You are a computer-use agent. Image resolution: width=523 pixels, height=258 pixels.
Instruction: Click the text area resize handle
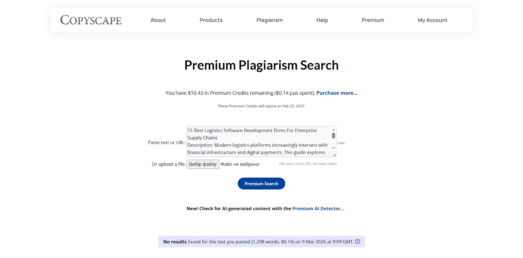coord(334,155)
